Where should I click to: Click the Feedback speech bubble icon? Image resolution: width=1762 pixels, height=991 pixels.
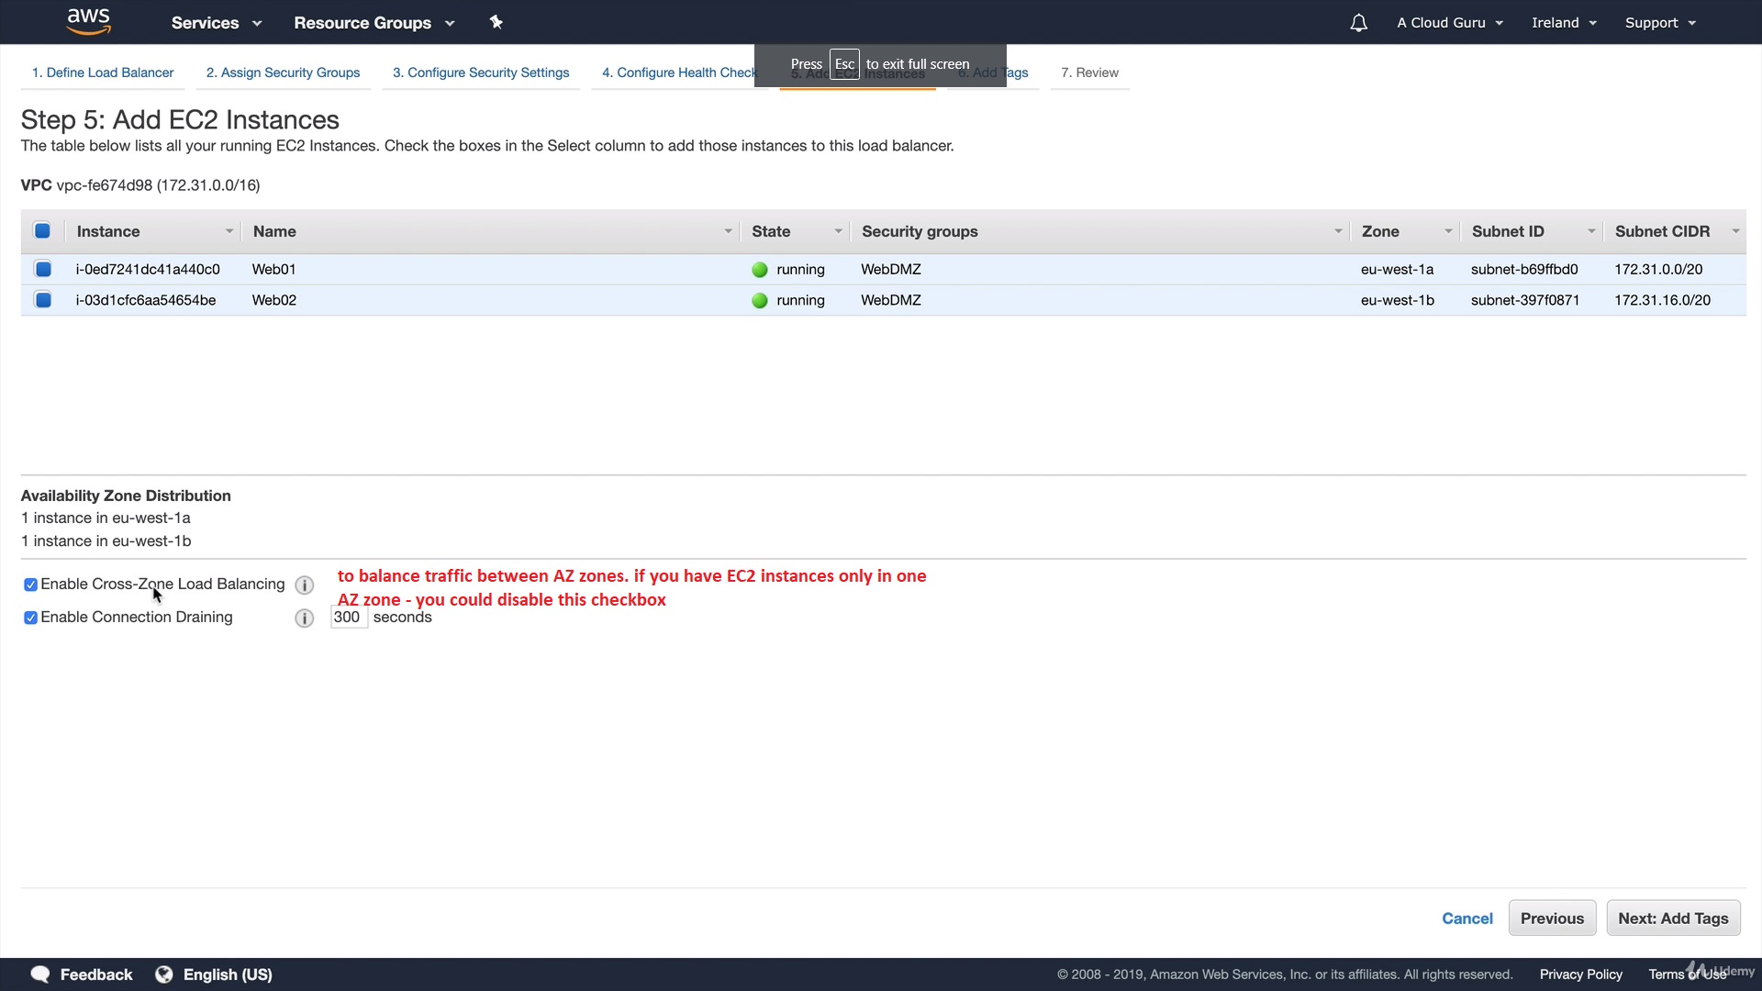pyautogui.click(x=40, y=974)
